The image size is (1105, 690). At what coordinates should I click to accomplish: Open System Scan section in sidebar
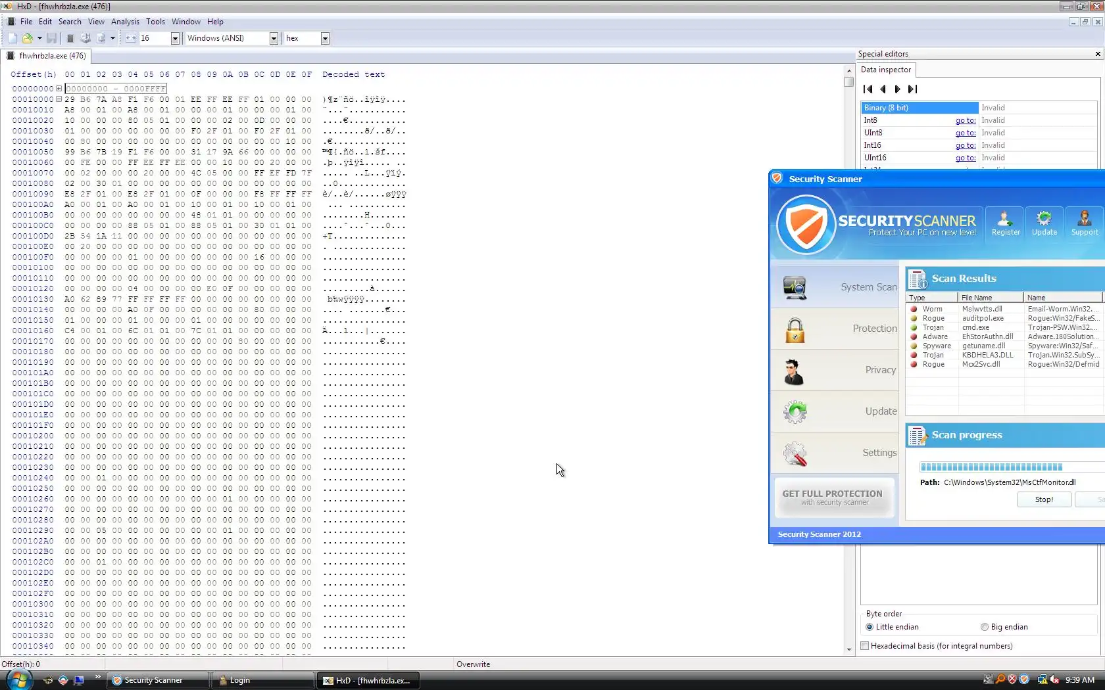pyautogui.click(x=835, y=287)
